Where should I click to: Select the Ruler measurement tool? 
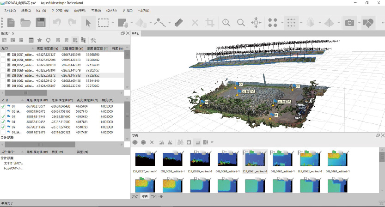coord(179,23)
